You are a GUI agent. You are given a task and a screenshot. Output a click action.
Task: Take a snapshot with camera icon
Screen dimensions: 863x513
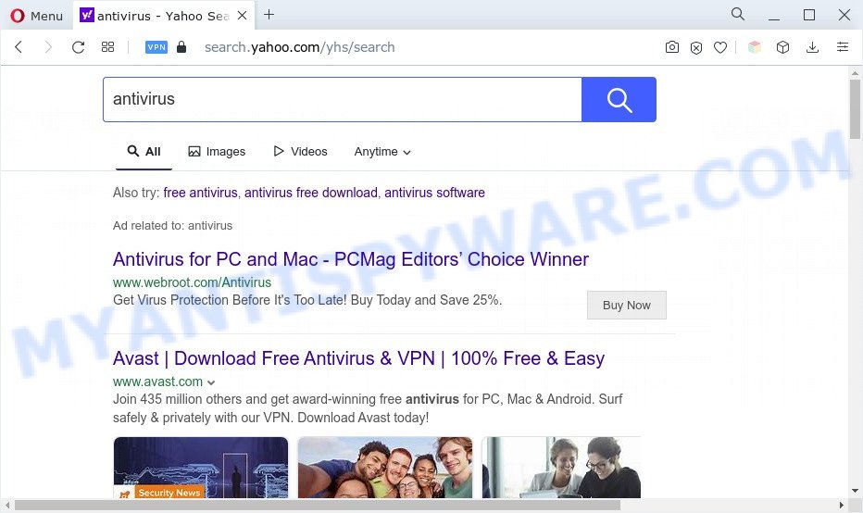[x=671, y=47]
